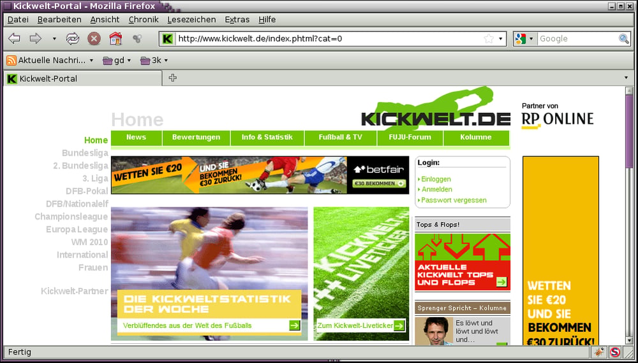Open the DFB-Pokal sidebar link
This screenshot has height=363, width=638.
(87, 191)
